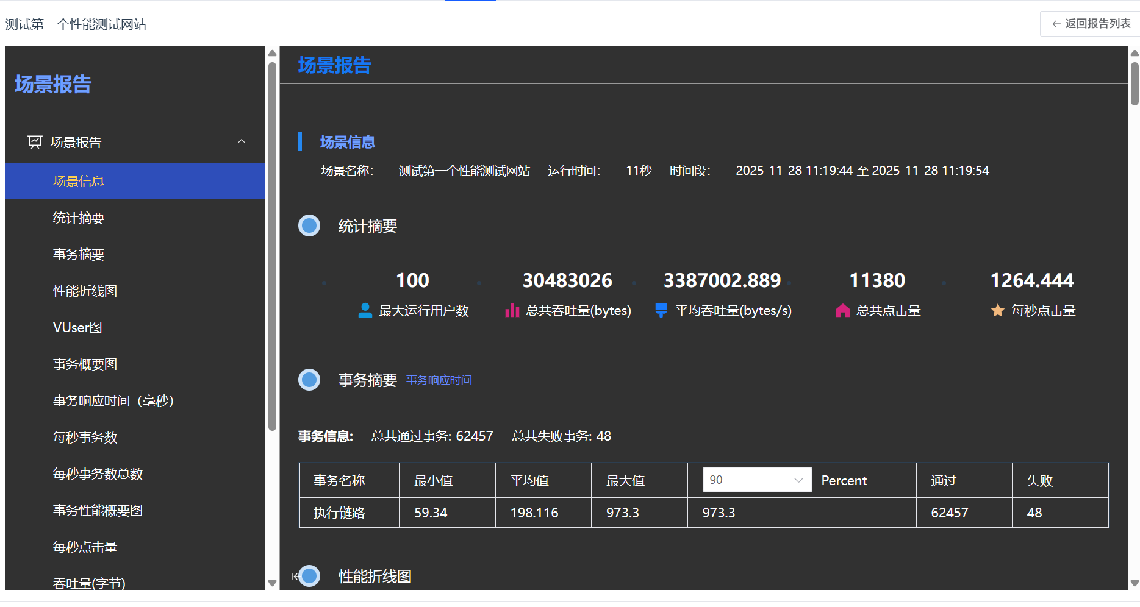Click the house icon beside 总共点击量

click(x=842, y=311)
